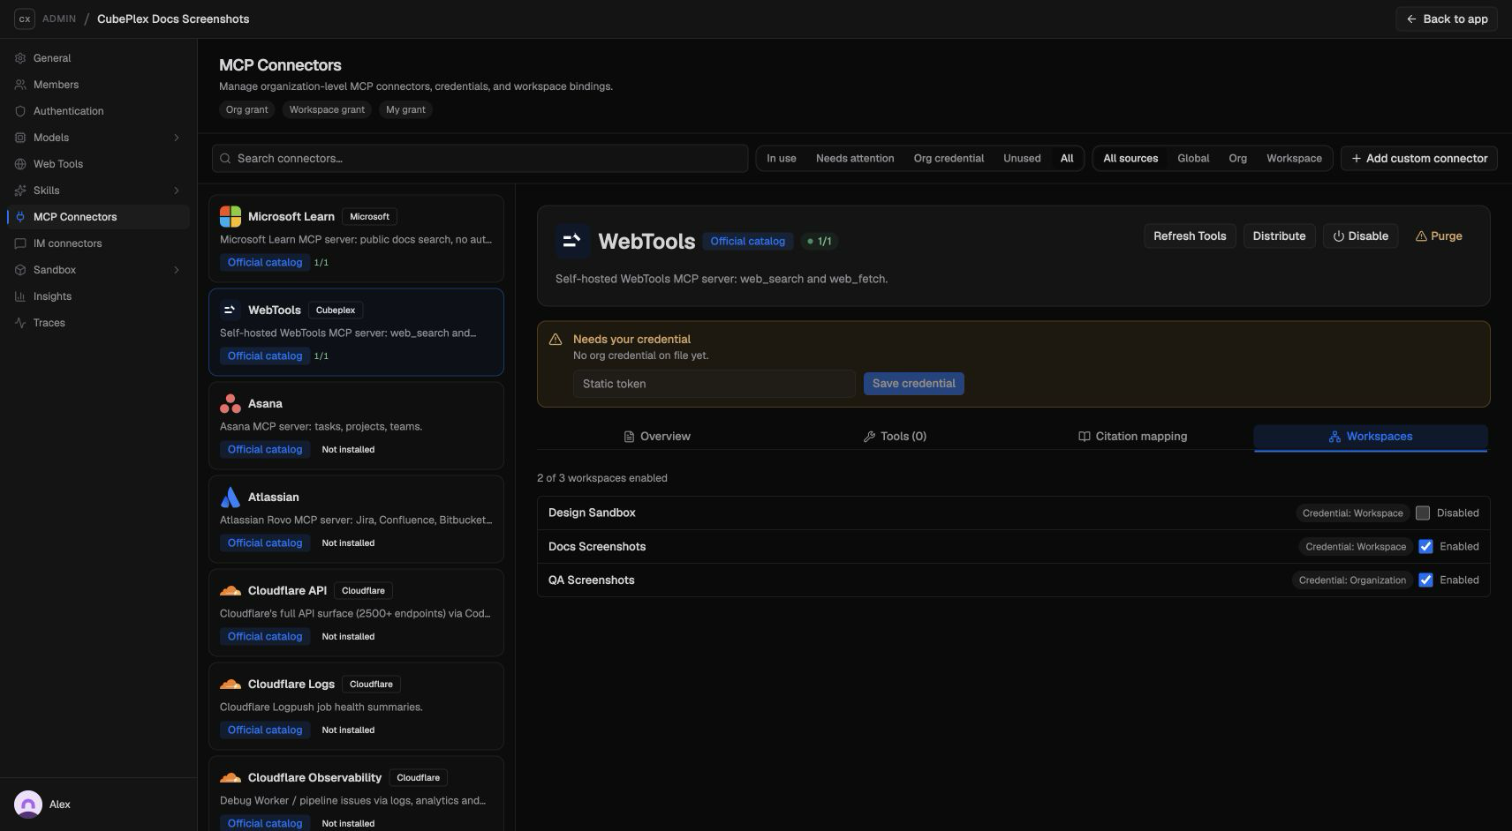Select the Unused filter
Screen dimensions: 1512x831
[1022, 159]
